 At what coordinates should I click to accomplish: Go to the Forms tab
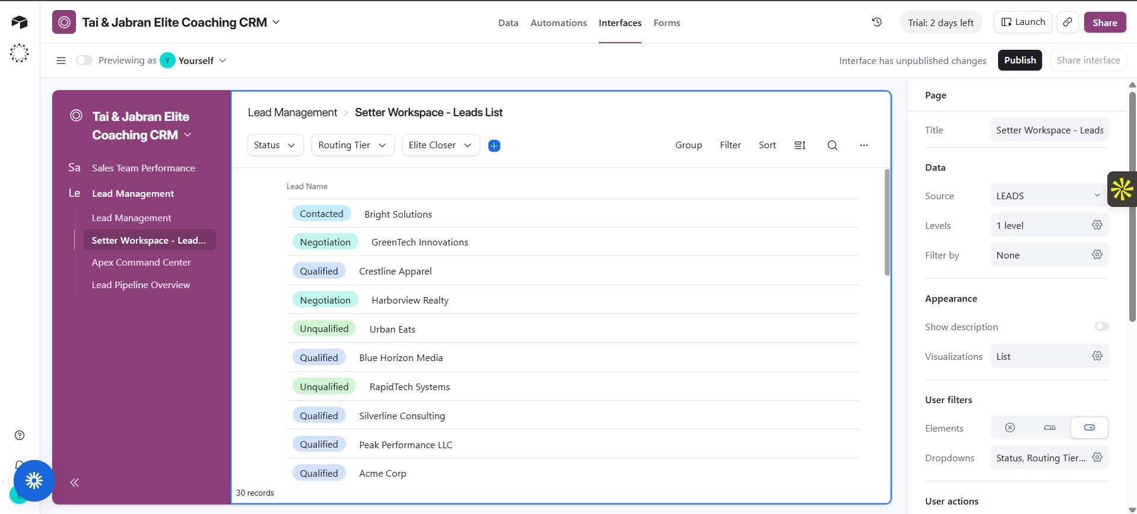click(x=666, y=23)
